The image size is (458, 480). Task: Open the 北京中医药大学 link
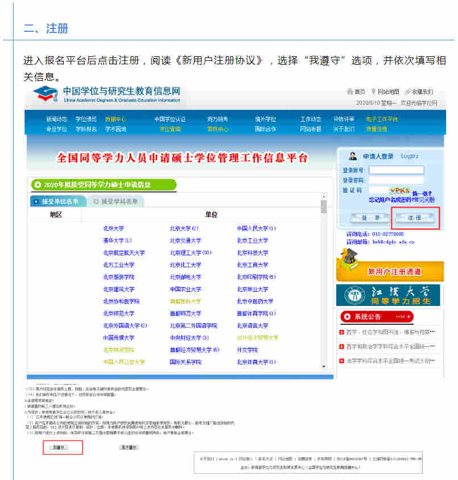255,301
